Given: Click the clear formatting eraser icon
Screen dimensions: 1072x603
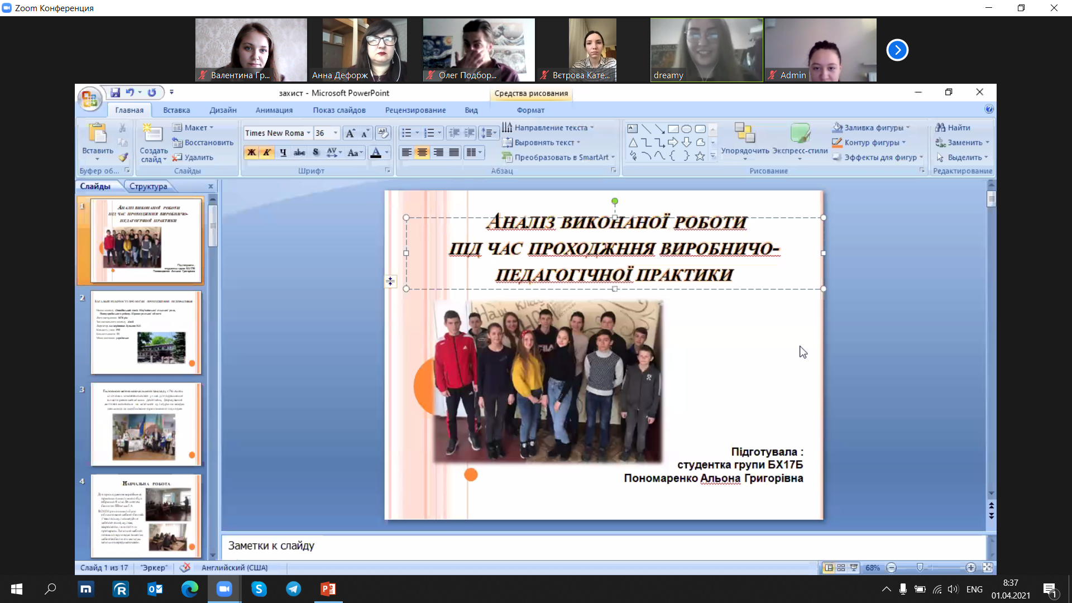Looking at the screenshot, I should pyautogui.click(x=382, y=133).
